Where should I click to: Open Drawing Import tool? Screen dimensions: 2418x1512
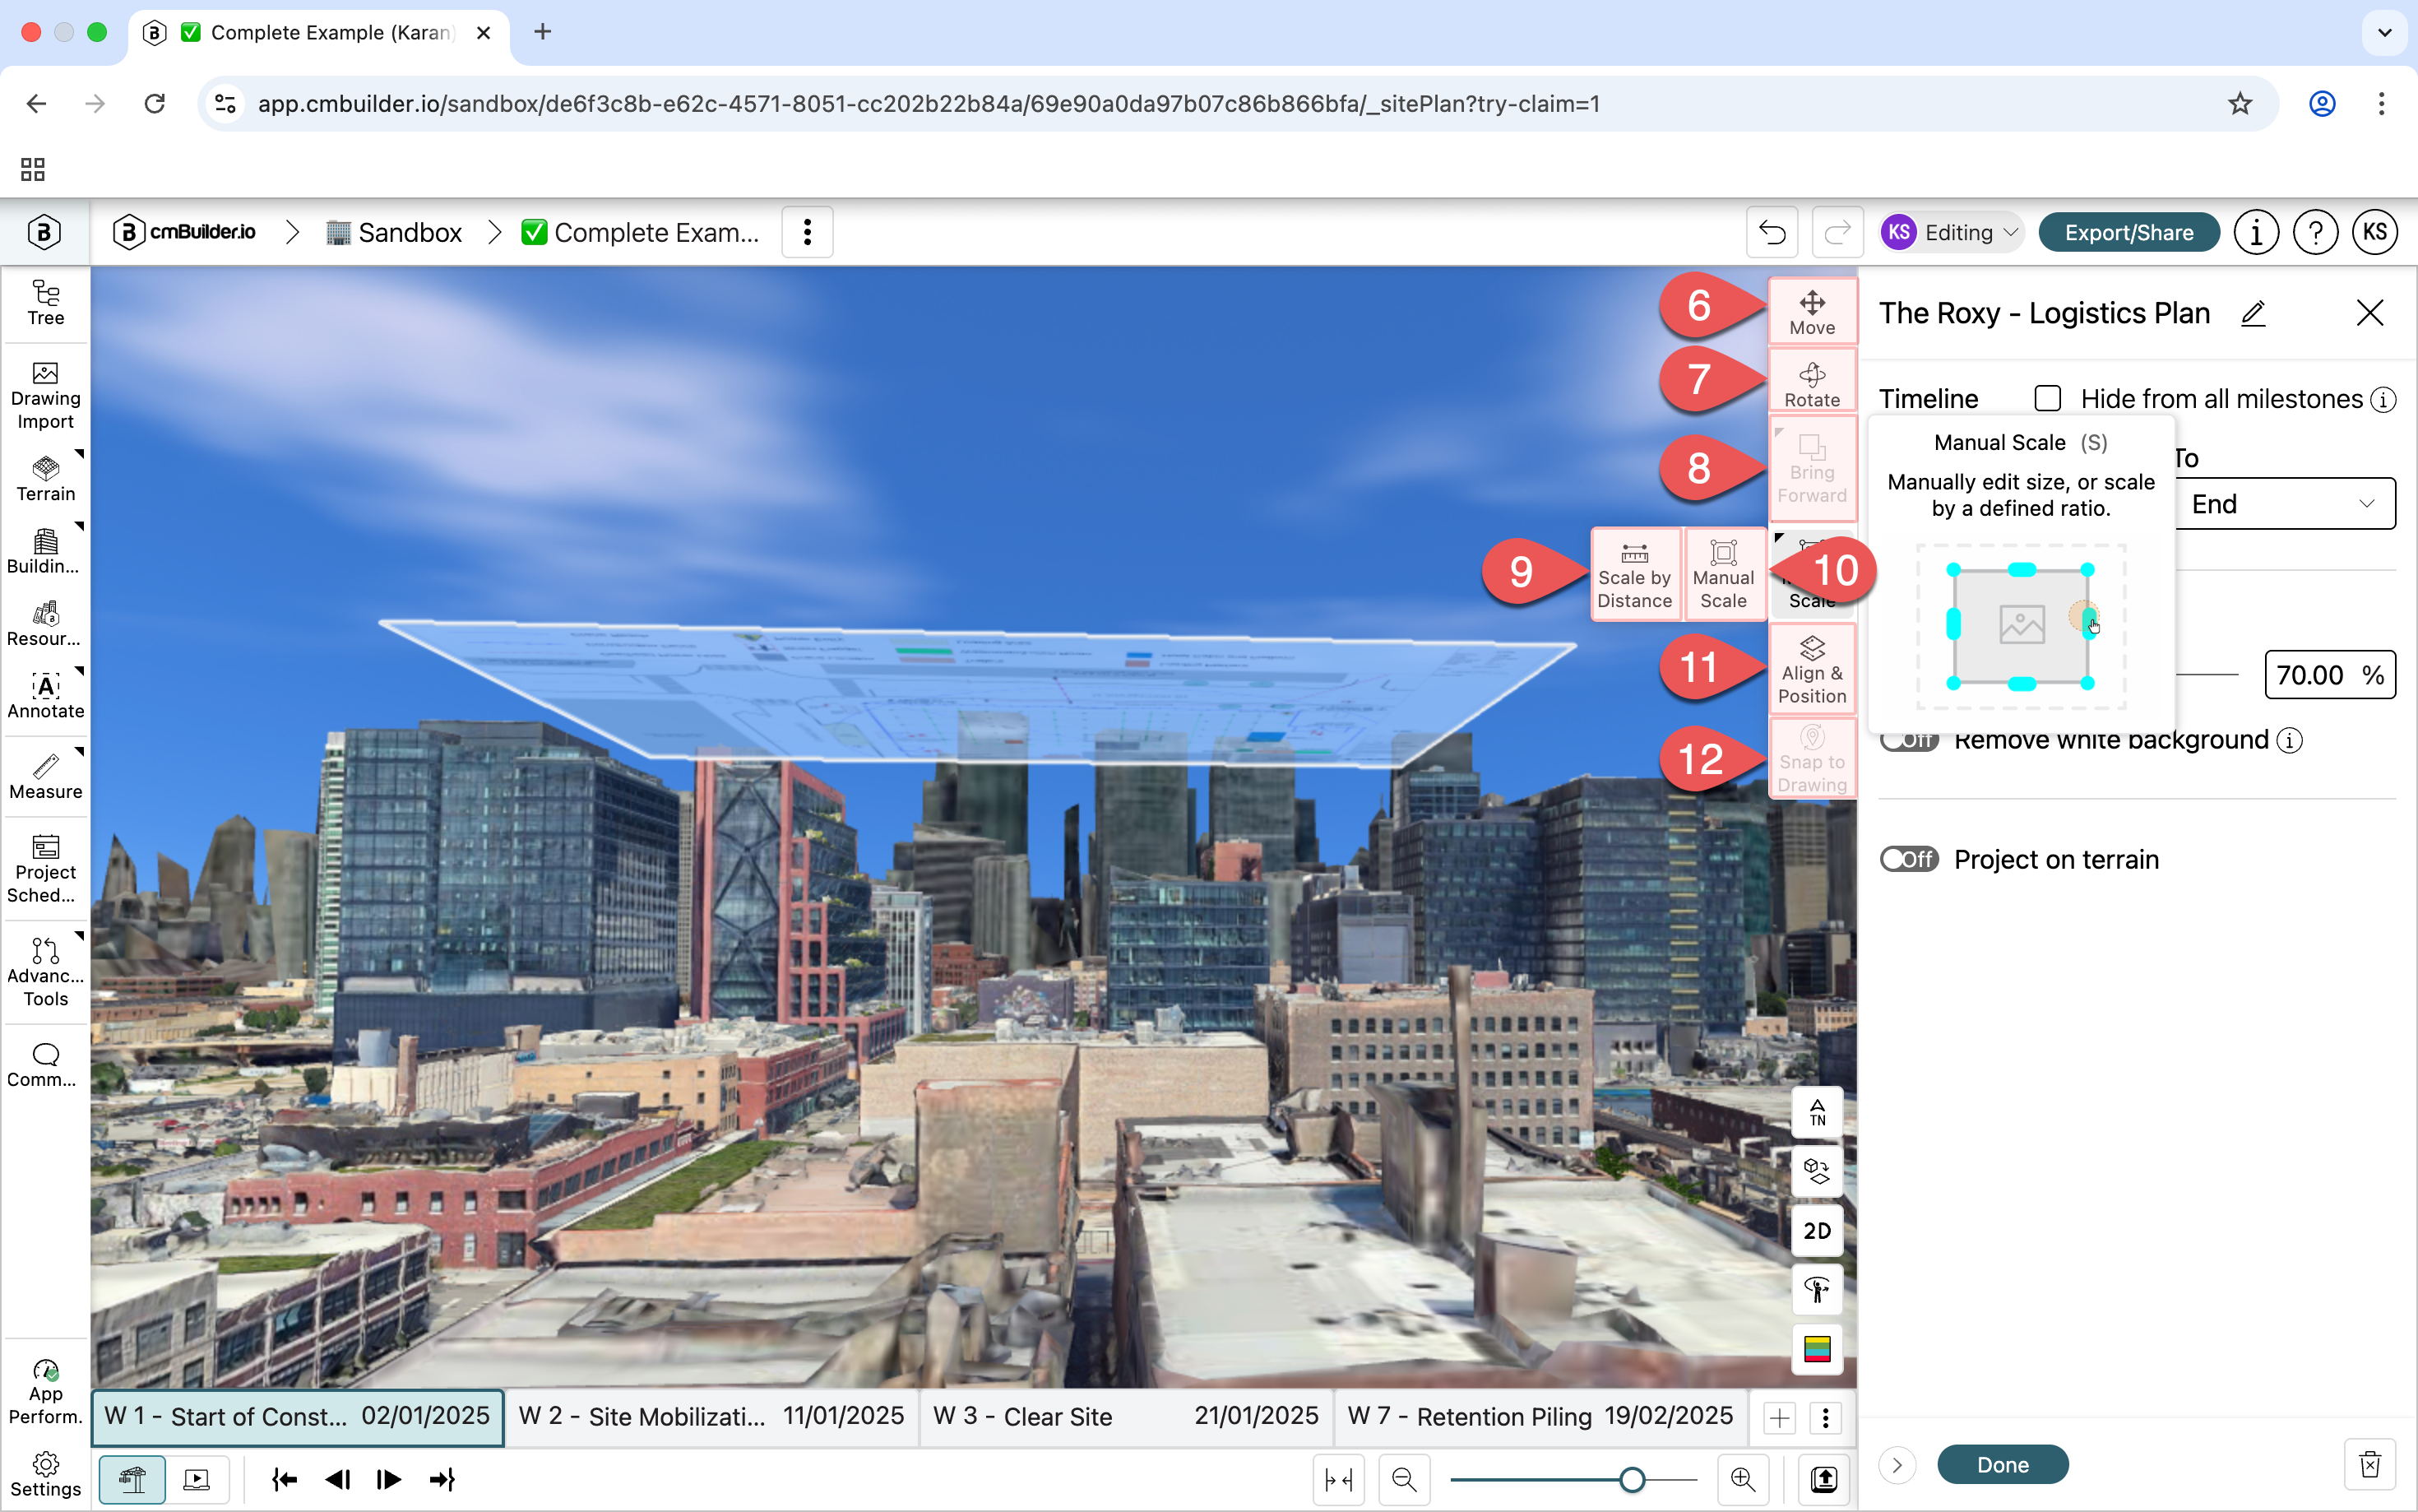click(45, 396)
